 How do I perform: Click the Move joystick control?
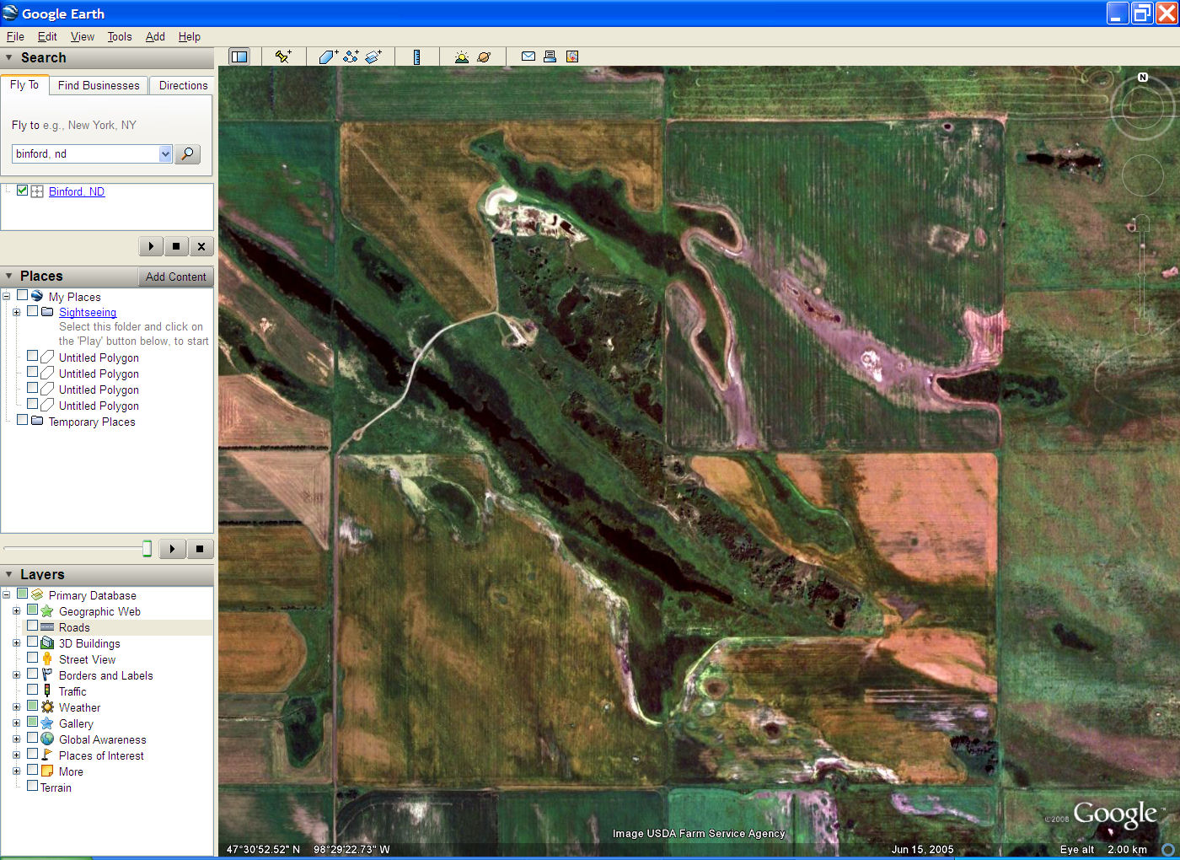[1143, 175]
